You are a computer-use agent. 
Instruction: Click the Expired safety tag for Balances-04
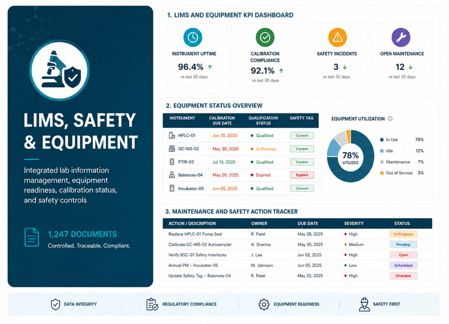[302, 175]
